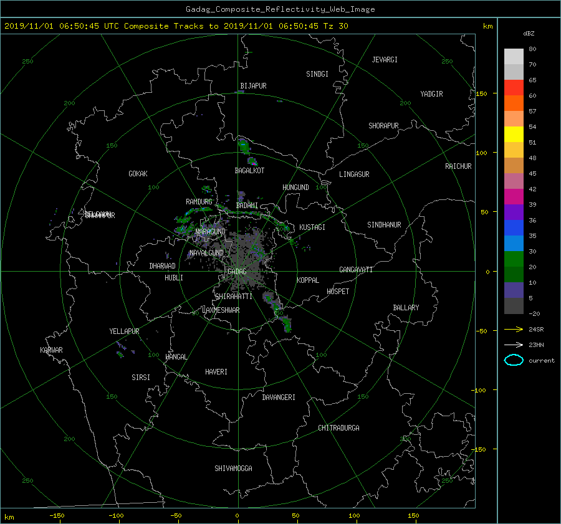Click the 'SINDGI' map label
The width and height of the screenshot is (561, 524).
317,74
